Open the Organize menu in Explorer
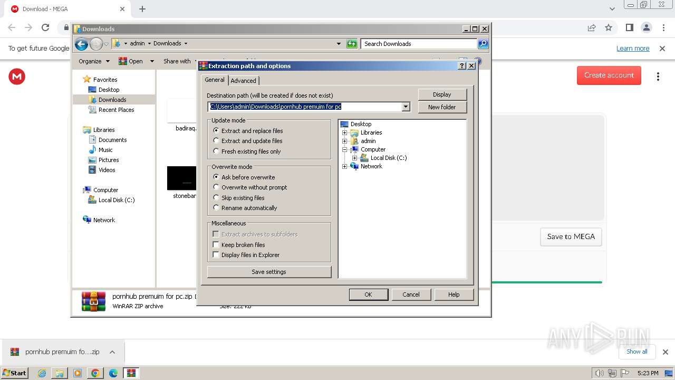 click(x=94, y=61)
